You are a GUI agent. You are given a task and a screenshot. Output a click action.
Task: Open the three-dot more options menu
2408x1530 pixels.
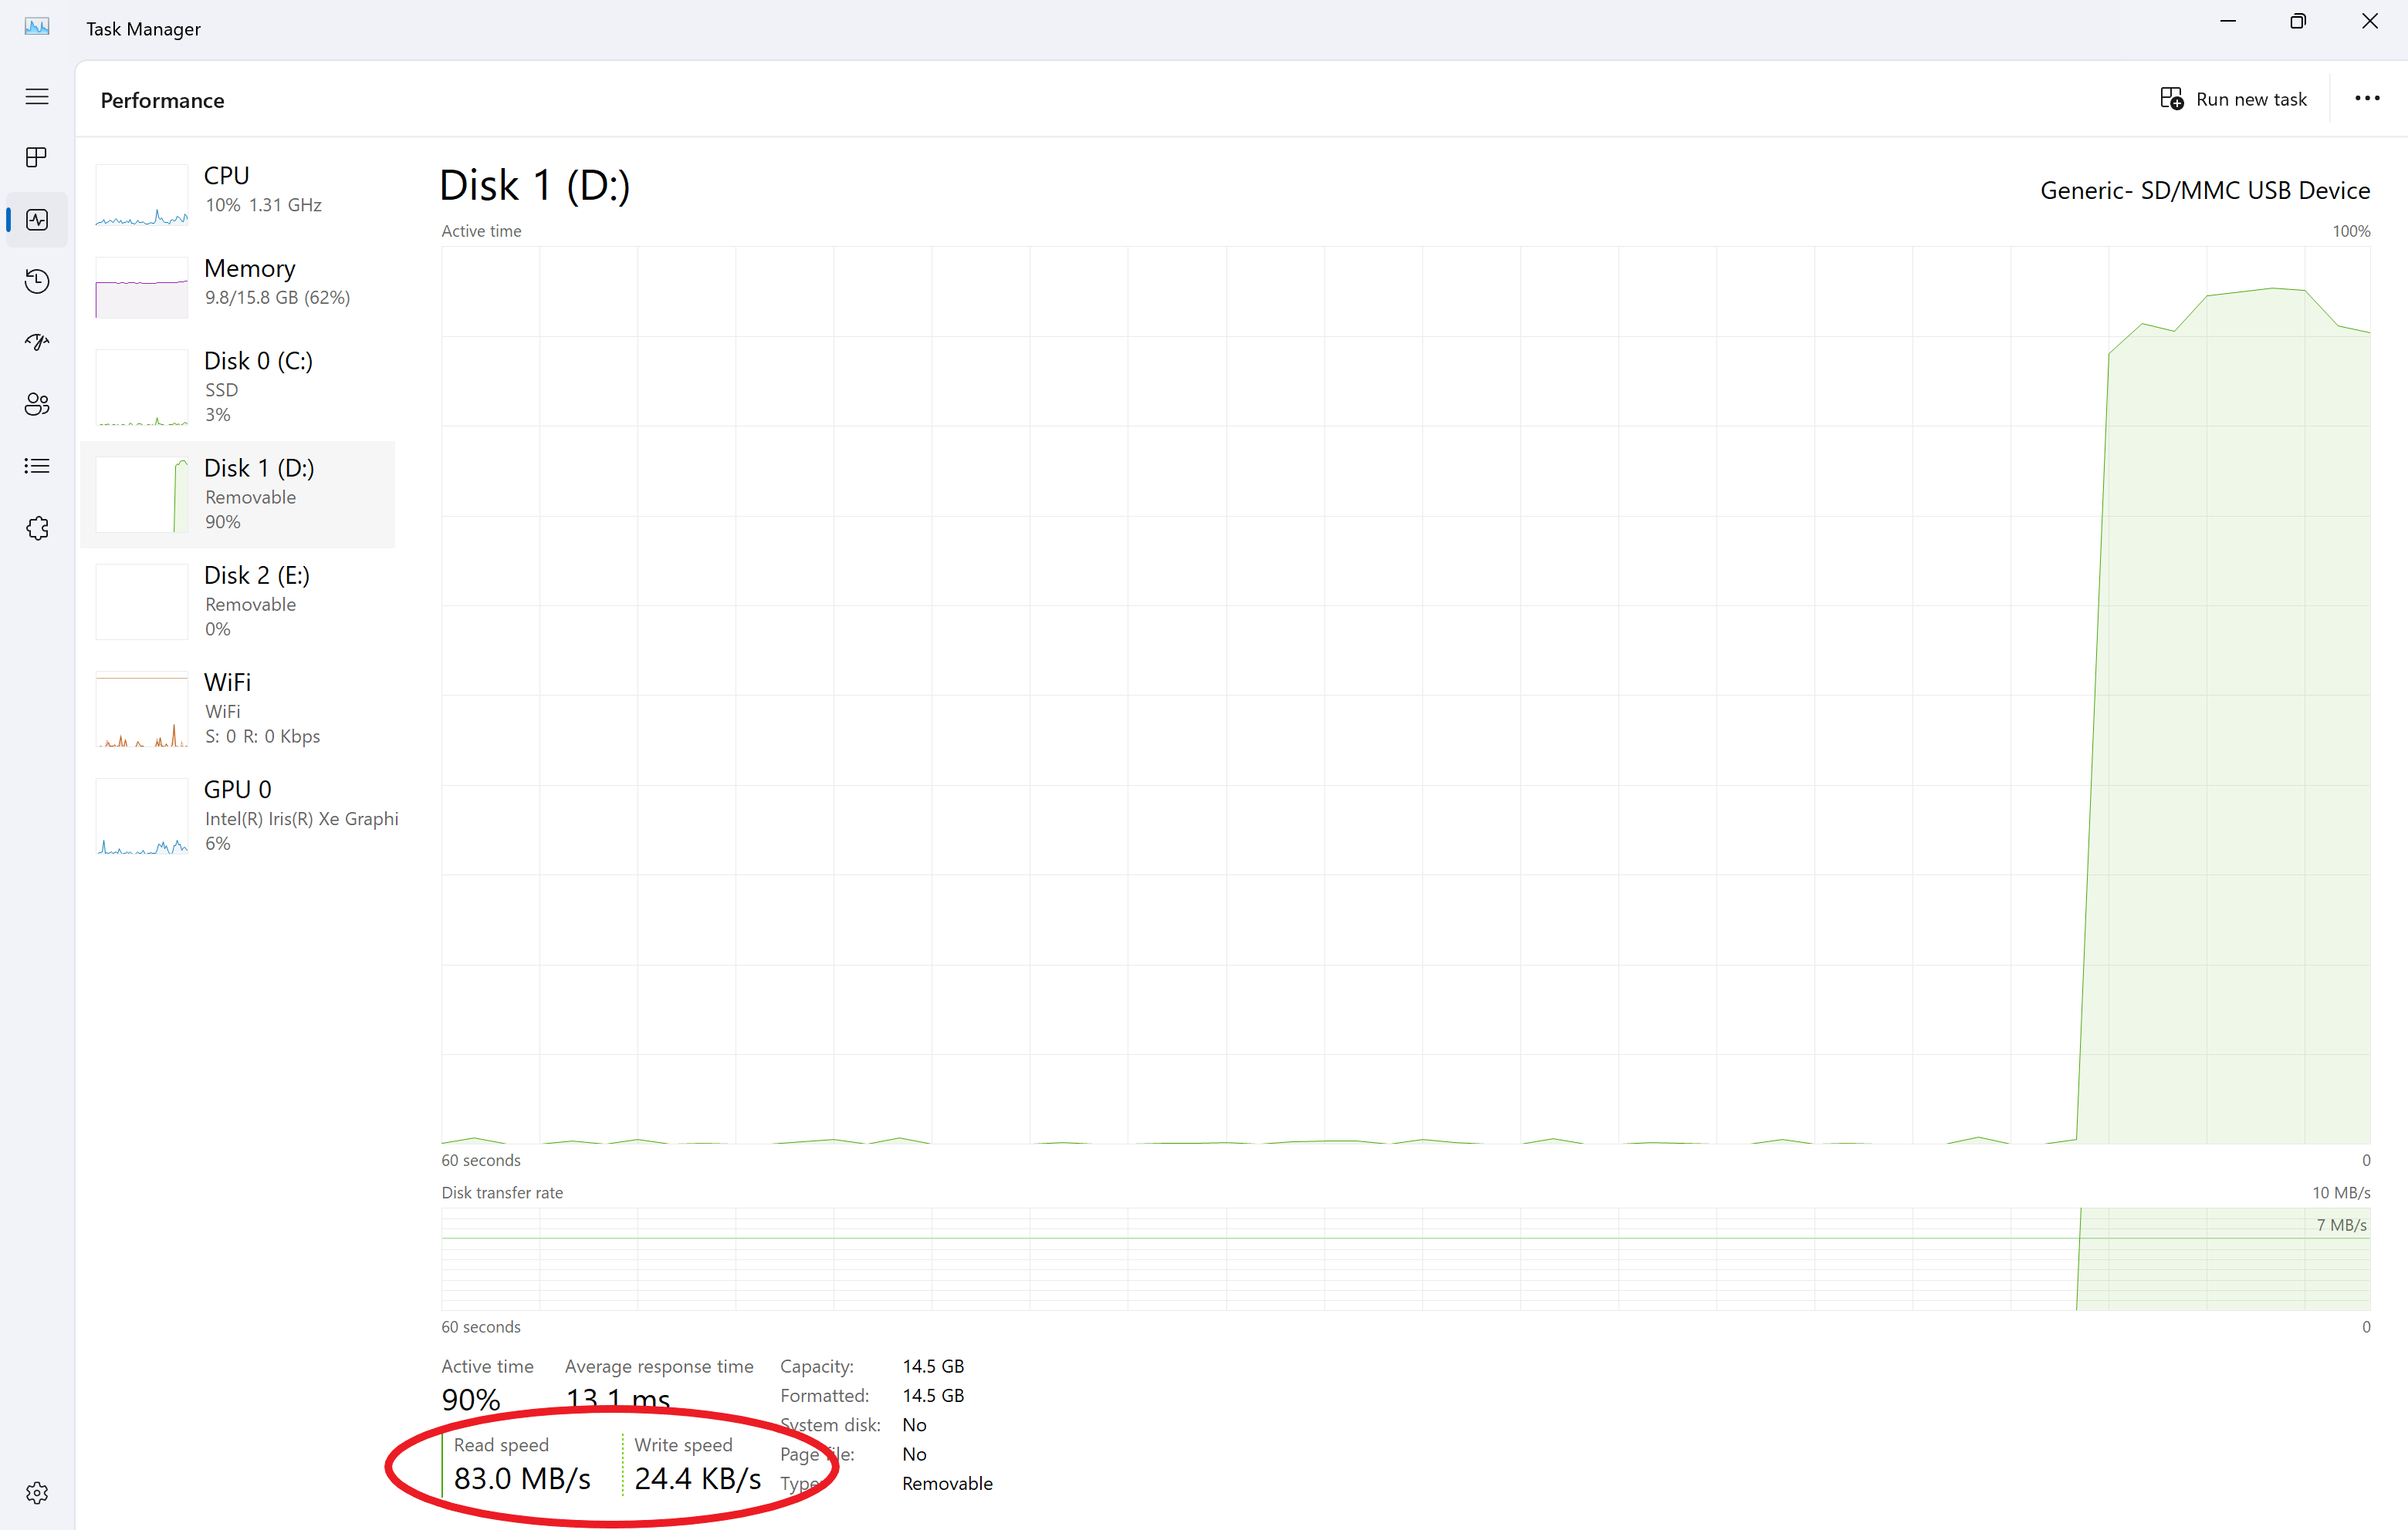coord(2367,98)
